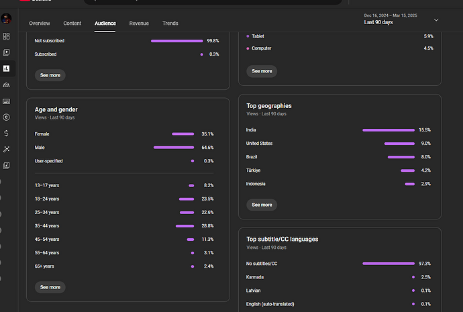Viewport: 463px width, 312px height.
Task: Click the purple bar for No subtitles/CC
Action: 389,264
